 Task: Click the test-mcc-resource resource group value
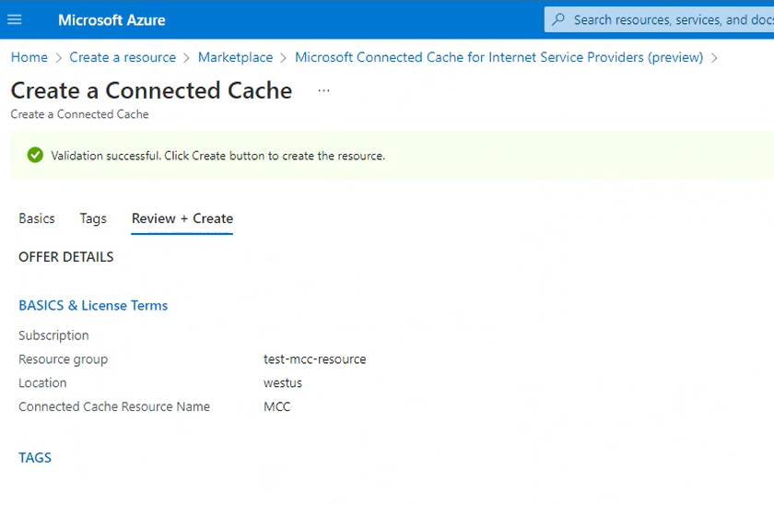pyautogui.click(x=314, y=359)
